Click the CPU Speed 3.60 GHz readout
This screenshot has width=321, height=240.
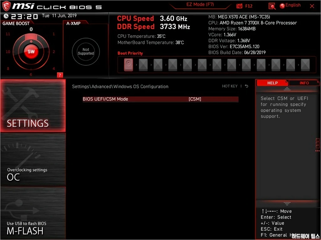[152, 18]
